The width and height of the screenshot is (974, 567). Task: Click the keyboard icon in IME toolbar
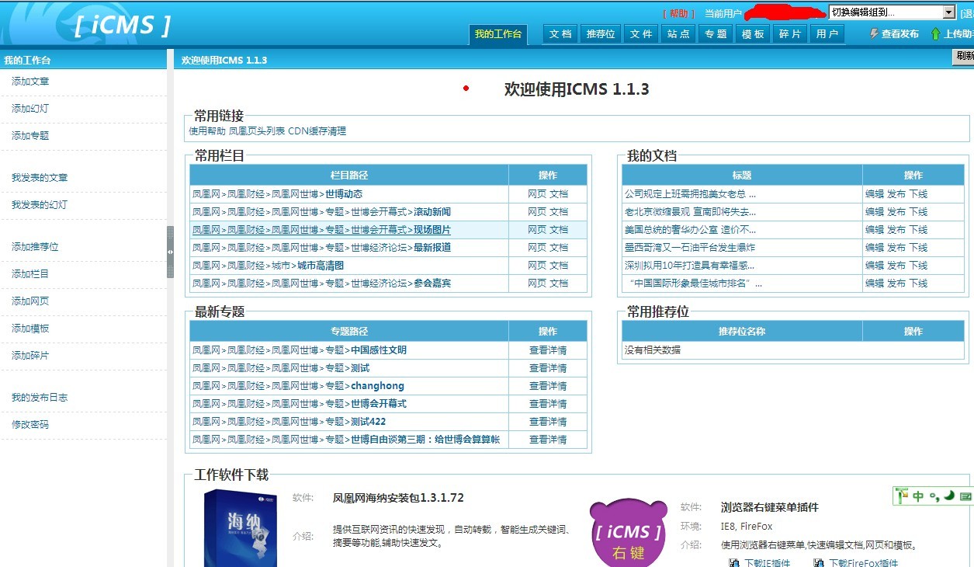tap(965, 496)
